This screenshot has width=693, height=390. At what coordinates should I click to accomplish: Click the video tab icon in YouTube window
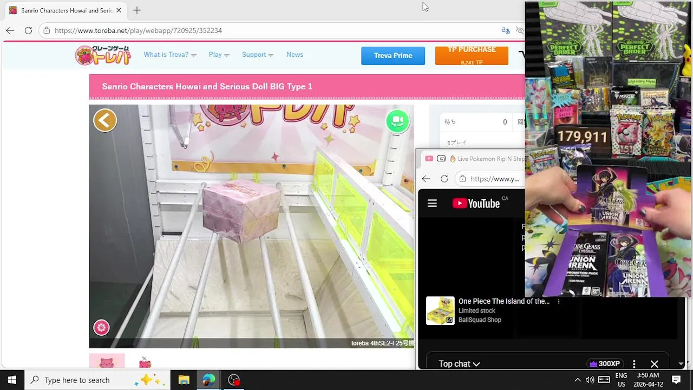[429, 159]
